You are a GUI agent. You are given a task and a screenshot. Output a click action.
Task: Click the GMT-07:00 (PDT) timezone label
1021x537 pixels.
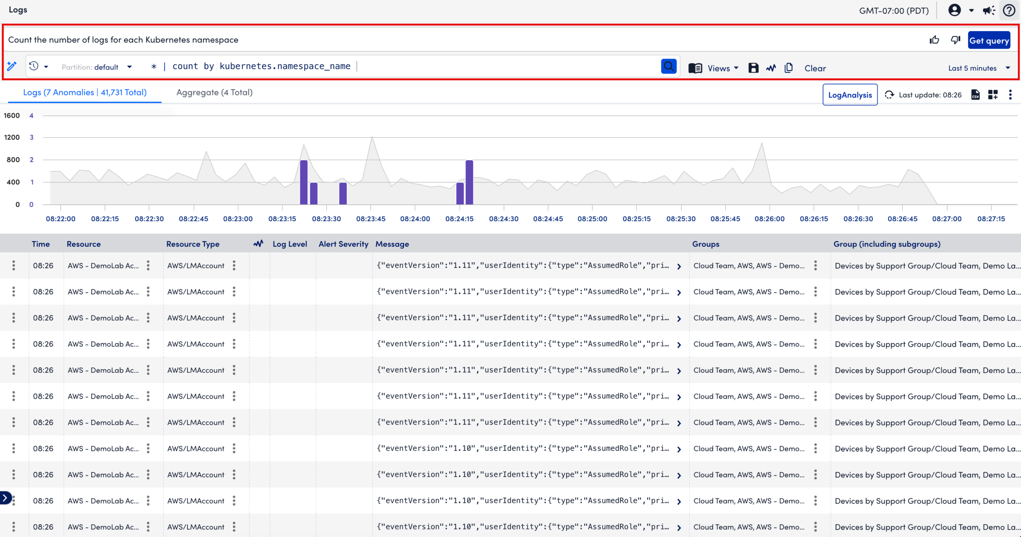(894, 11)
